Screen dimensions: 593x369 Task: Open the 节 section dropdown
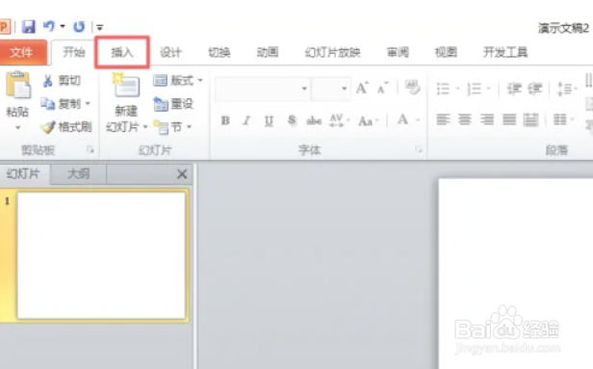click(x=172, y=127)
